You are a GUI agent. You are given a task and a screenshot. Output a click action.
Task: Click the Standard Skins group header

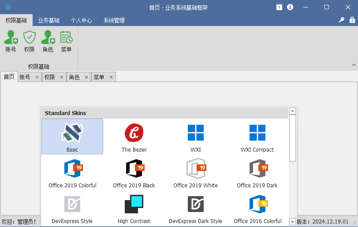(x=165, y=113)
